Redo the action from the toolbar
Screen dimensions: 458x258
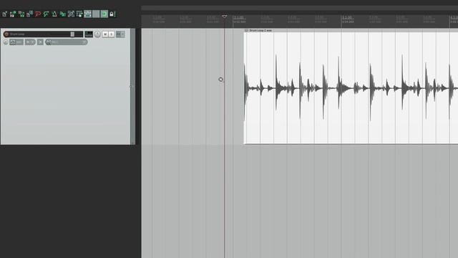46,14
